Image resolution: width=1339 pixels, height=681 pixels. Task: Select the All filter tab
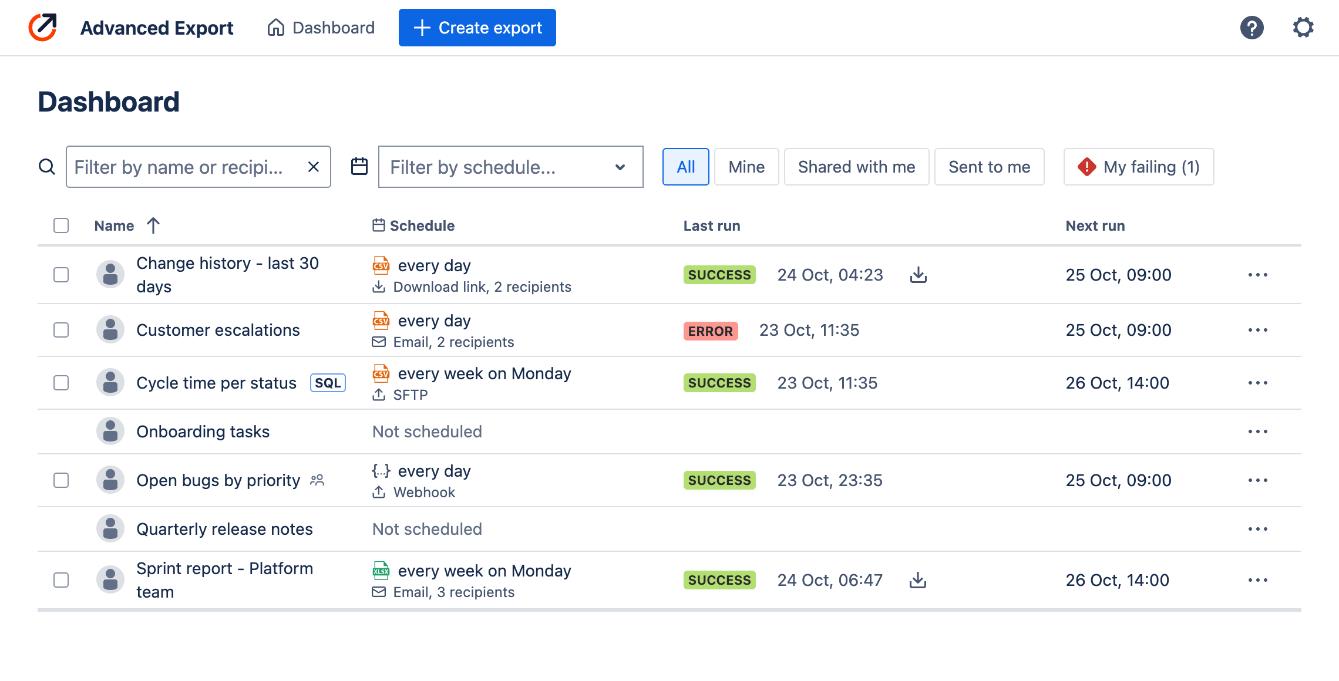click(x=686, y=167)
